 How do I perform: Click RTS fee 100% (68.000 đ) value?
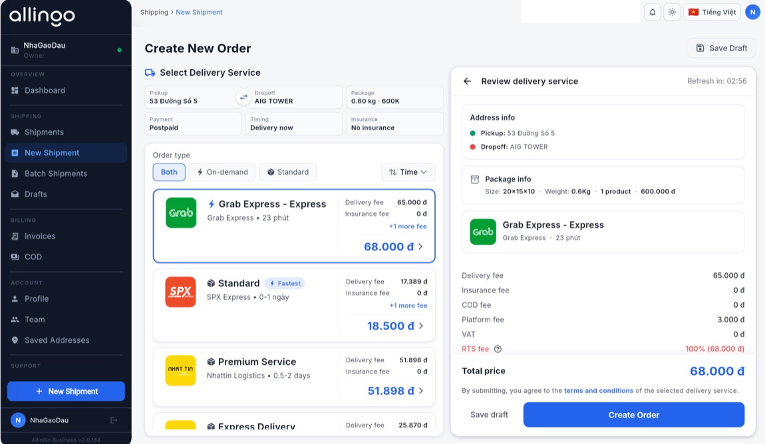714,349
